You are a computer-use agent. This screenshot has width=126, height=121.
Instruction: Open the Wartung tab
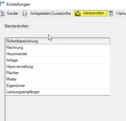(x=117, y=13)
